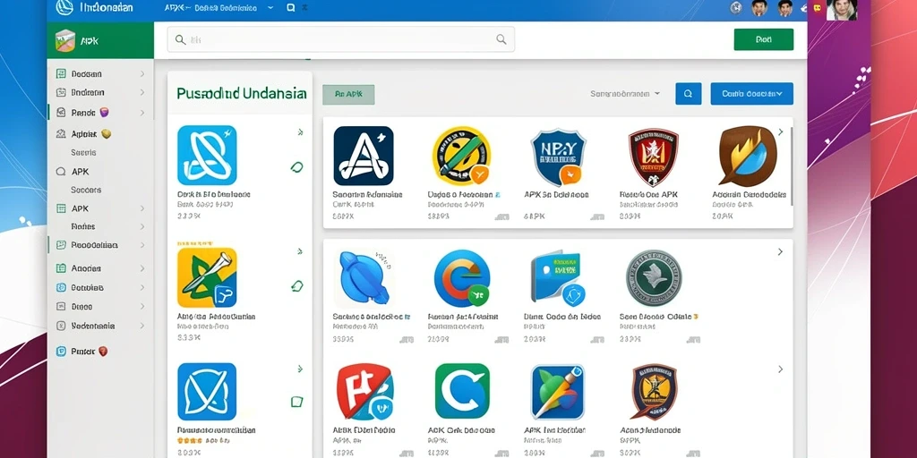Screen dimensions: 917x458
Task: Expand the Vodentaaia sidebar item chevron
Action: (x=142, y=326)
